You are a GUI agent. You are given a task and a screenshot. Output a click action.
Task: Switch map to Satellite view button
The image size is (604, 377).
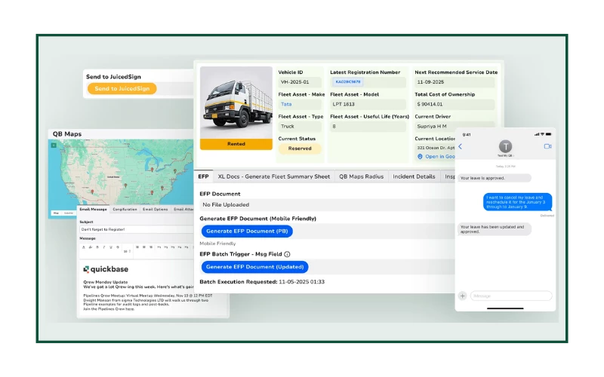[x=69, y=213]
